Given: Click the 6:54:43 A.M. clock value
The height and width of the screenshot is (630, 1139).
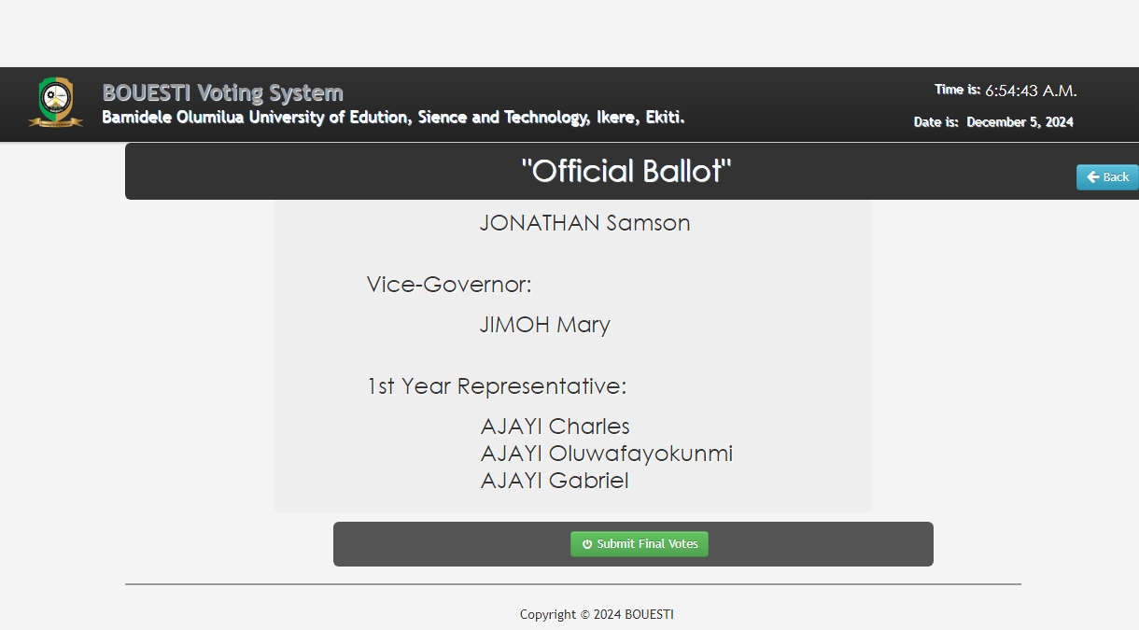Looking at the screenshot, I should pyautogui.click(x=1031, y=91).
